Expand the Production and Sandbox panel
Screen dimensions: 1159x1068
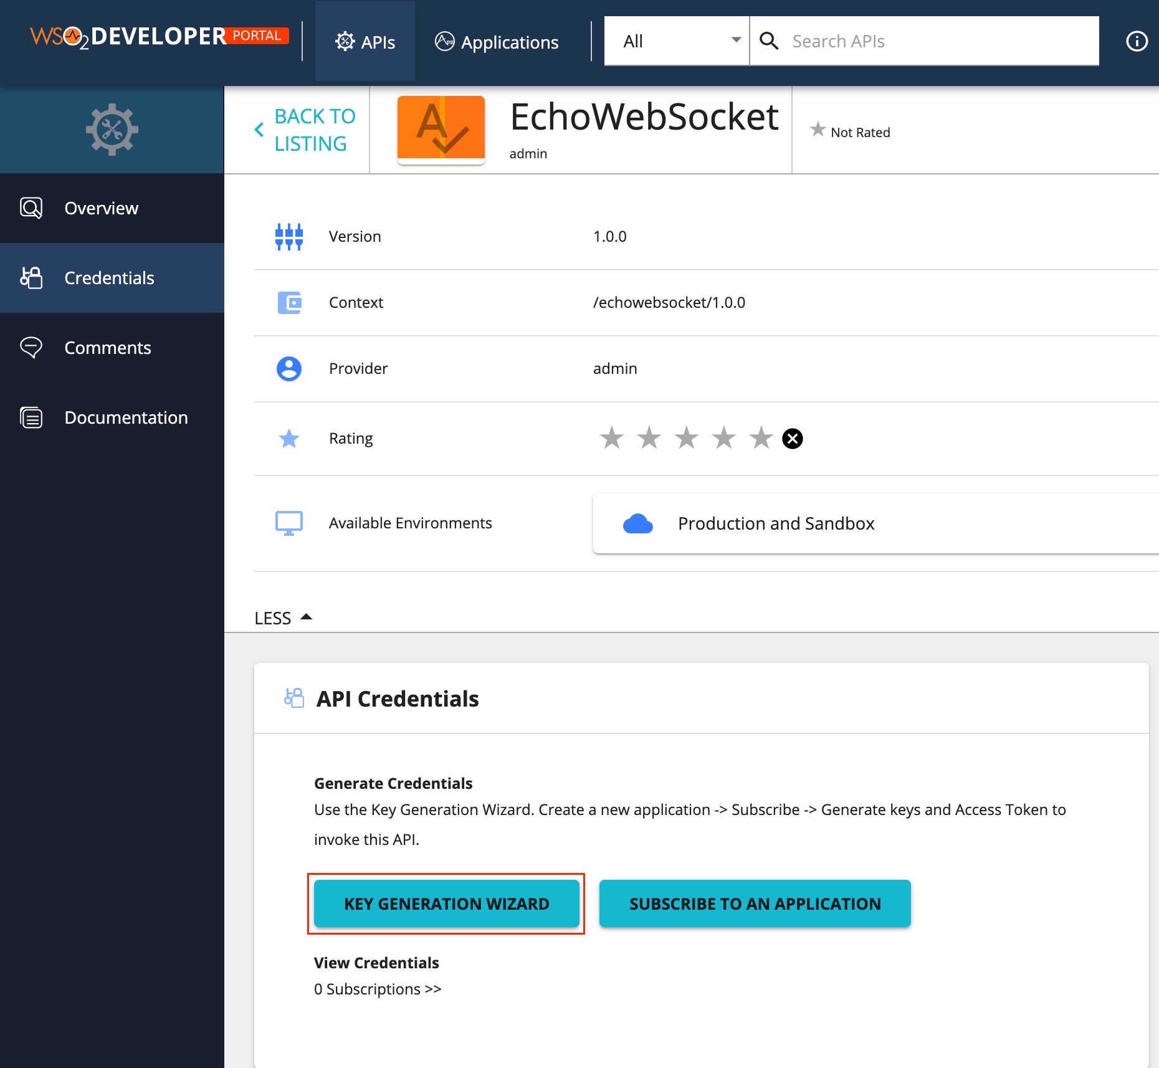tap(876, 523)
